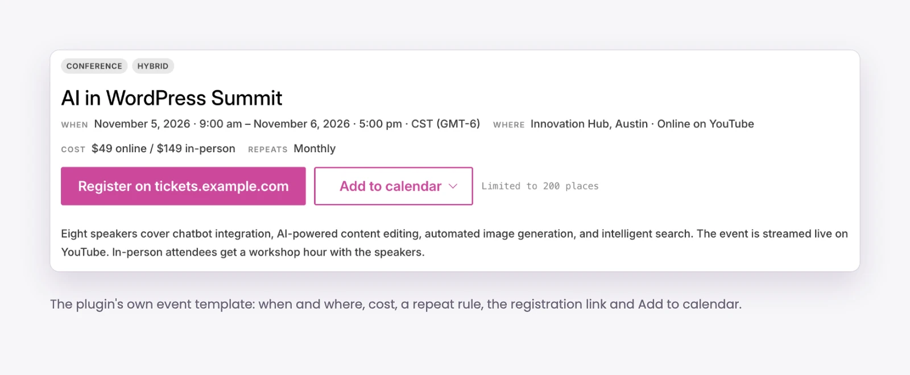Click the CONFERENCE tag badge
The height and width of the screenshot is (375, 910).
pos(94,66)
